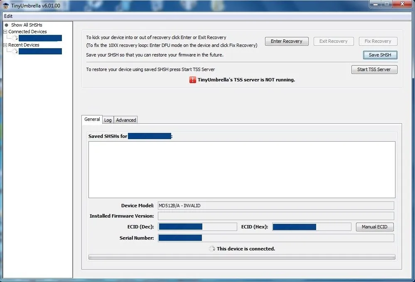Start the TSS Server
The image size is (415, 282).
pos(374,69)
